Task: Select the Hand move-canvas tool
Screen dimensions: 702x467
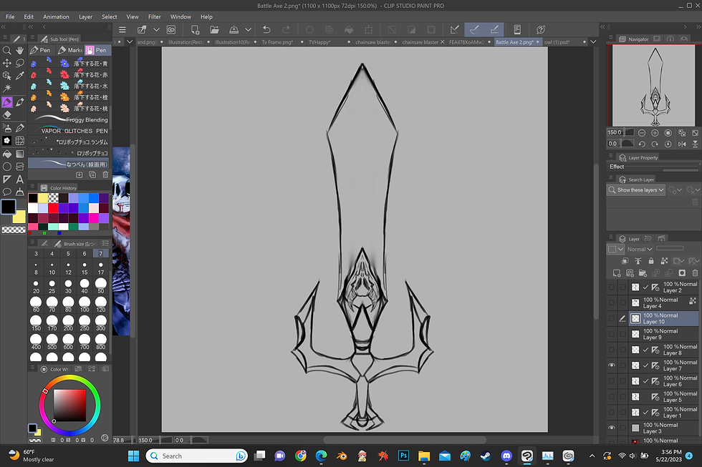Action: coord(20,50)
